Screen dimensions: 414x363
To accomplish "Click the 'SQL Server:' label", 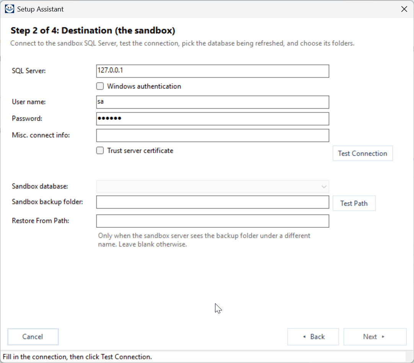I will pos(29,71).
